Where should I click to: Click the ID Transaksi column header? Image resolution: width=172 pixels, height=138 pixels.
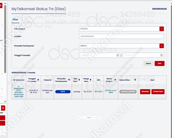pyautogui.click(x=19, y=80)
